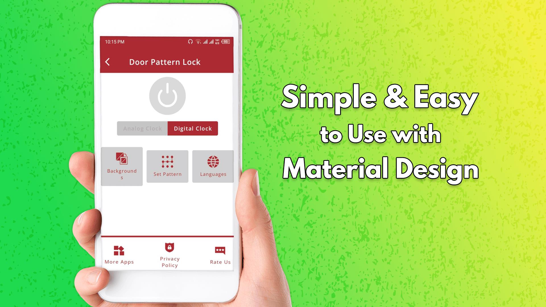
Task: Open More Apps section
Action: (x=120, y=253)
